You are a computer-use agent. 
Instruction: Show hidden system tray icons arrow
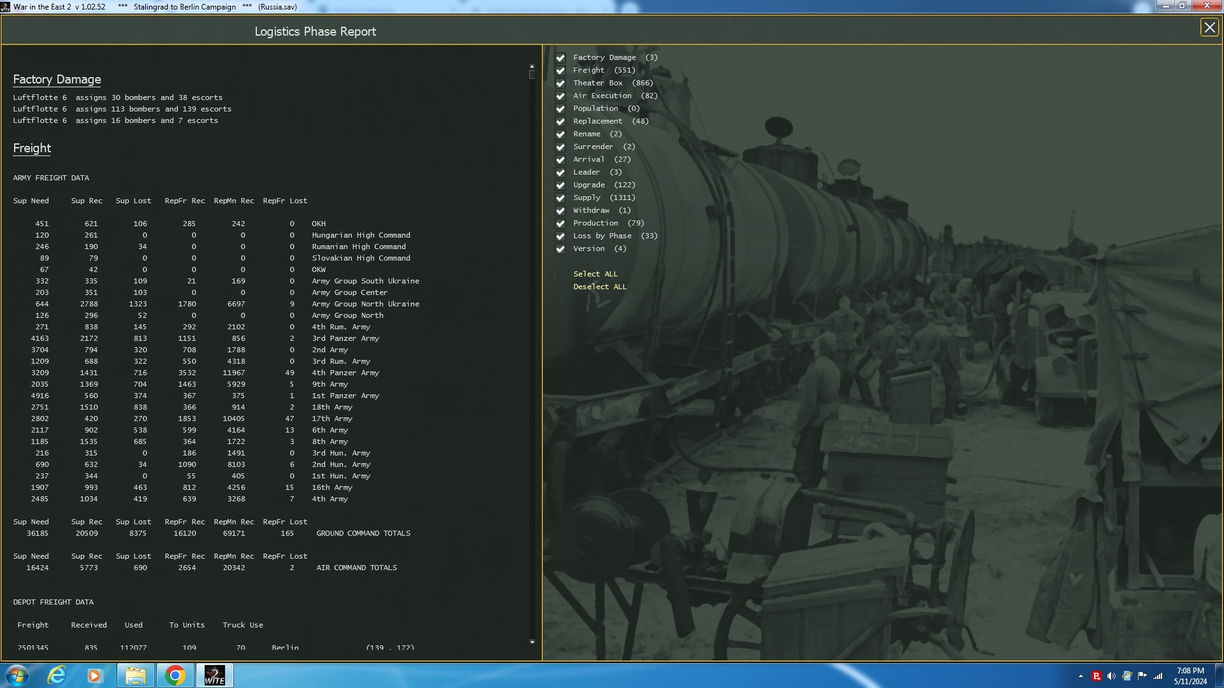[1081, 676]
